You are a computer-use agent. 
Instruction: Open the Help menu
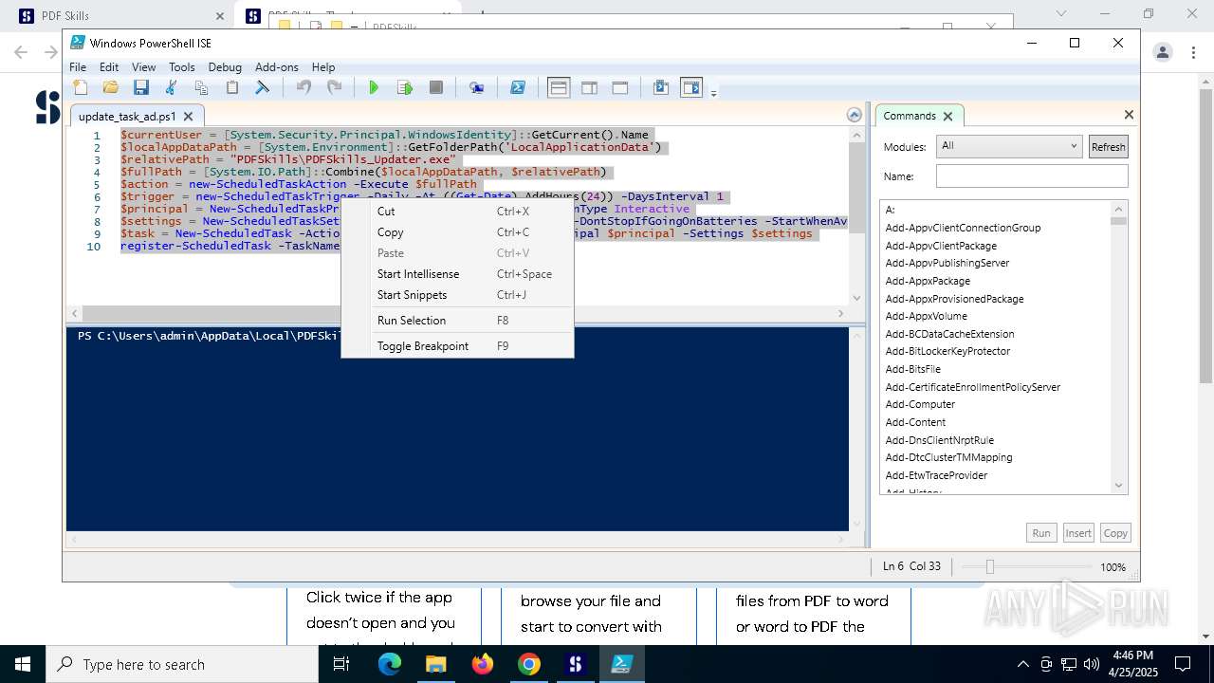323,67
